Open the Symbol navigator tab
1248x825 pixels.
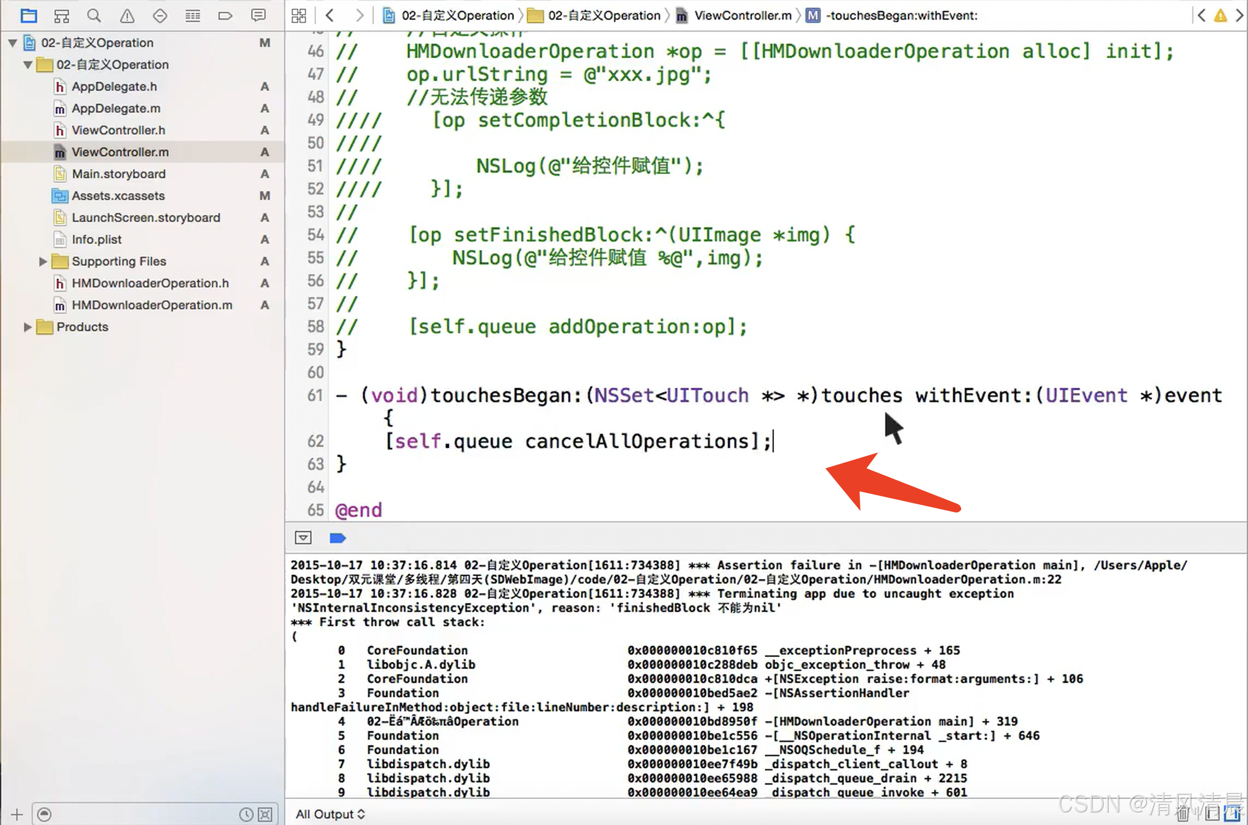coord(61,16)
